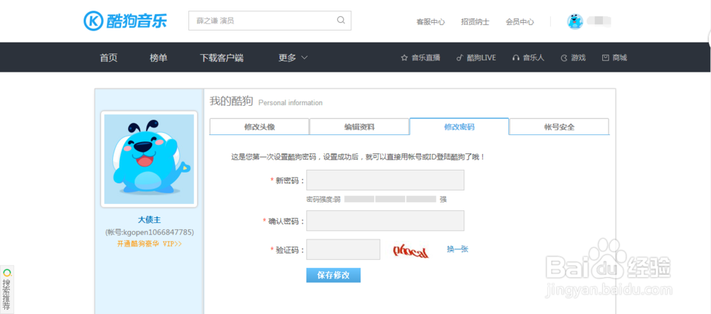The width and height of the screenshot is (711, 314).
Task: Click the password strength bar
Action: (x=390, y=199)
